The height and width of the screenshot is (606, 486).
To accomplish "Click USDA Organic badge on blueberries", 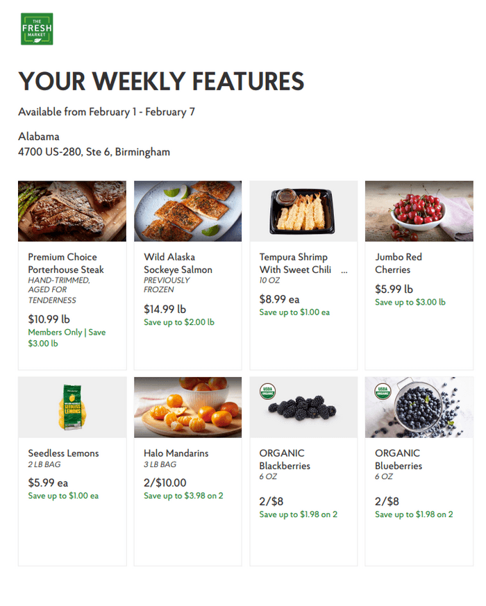I will 383,391.
